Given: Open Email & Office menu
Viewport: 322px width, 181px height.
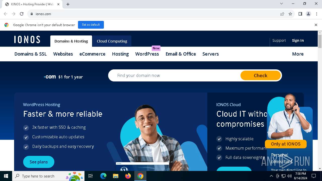Looking at the screenshot, I should [181, 54].
